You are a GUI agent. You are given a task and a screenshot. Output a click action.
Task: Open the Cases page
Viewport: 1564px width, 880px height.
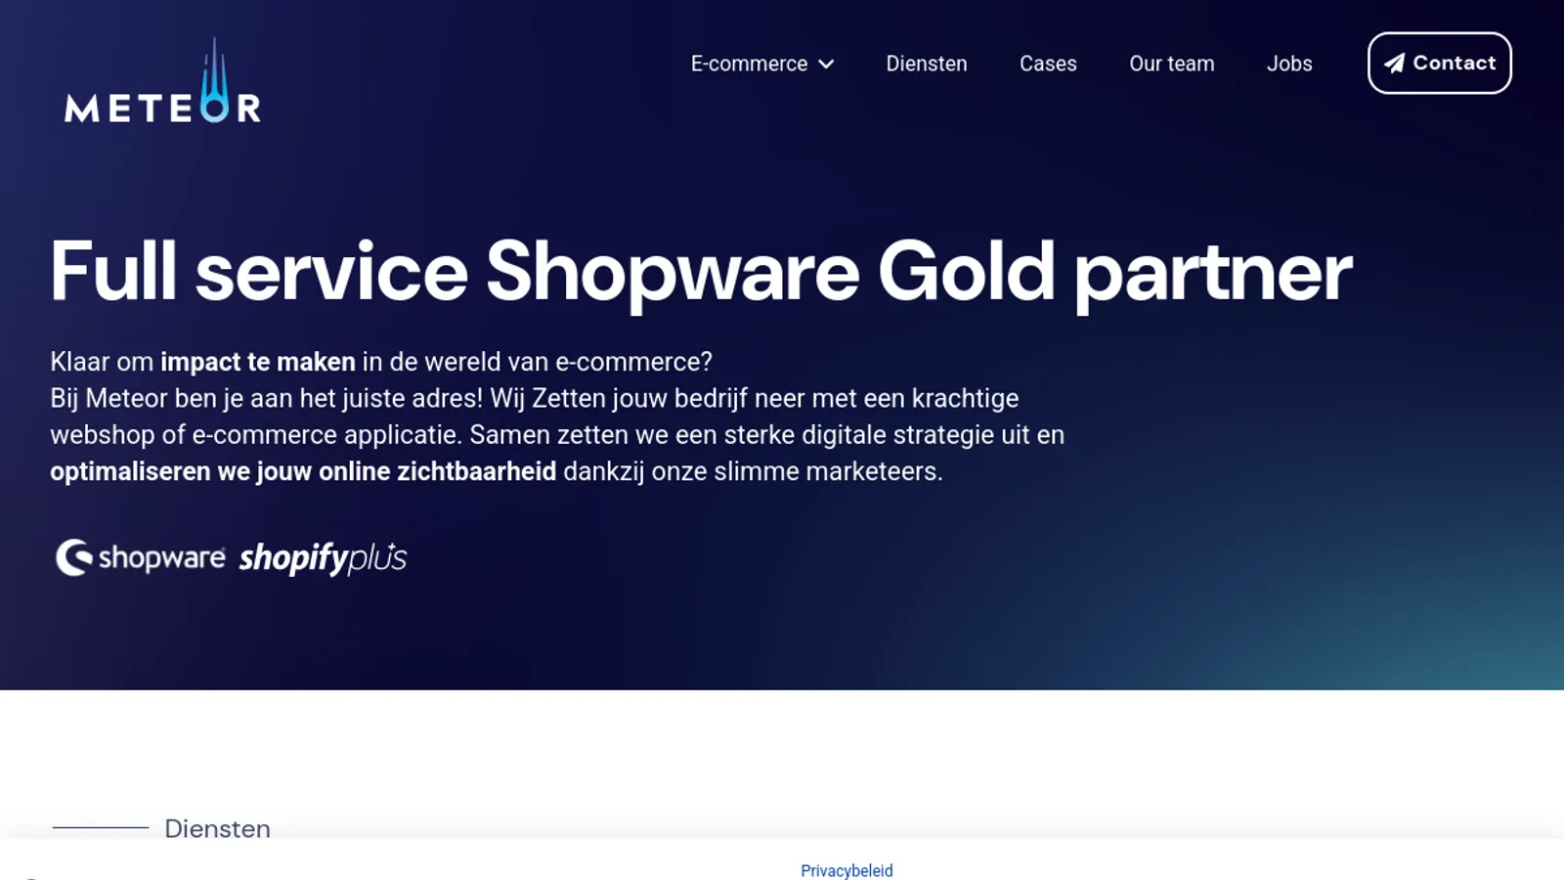click(1048, 64)
